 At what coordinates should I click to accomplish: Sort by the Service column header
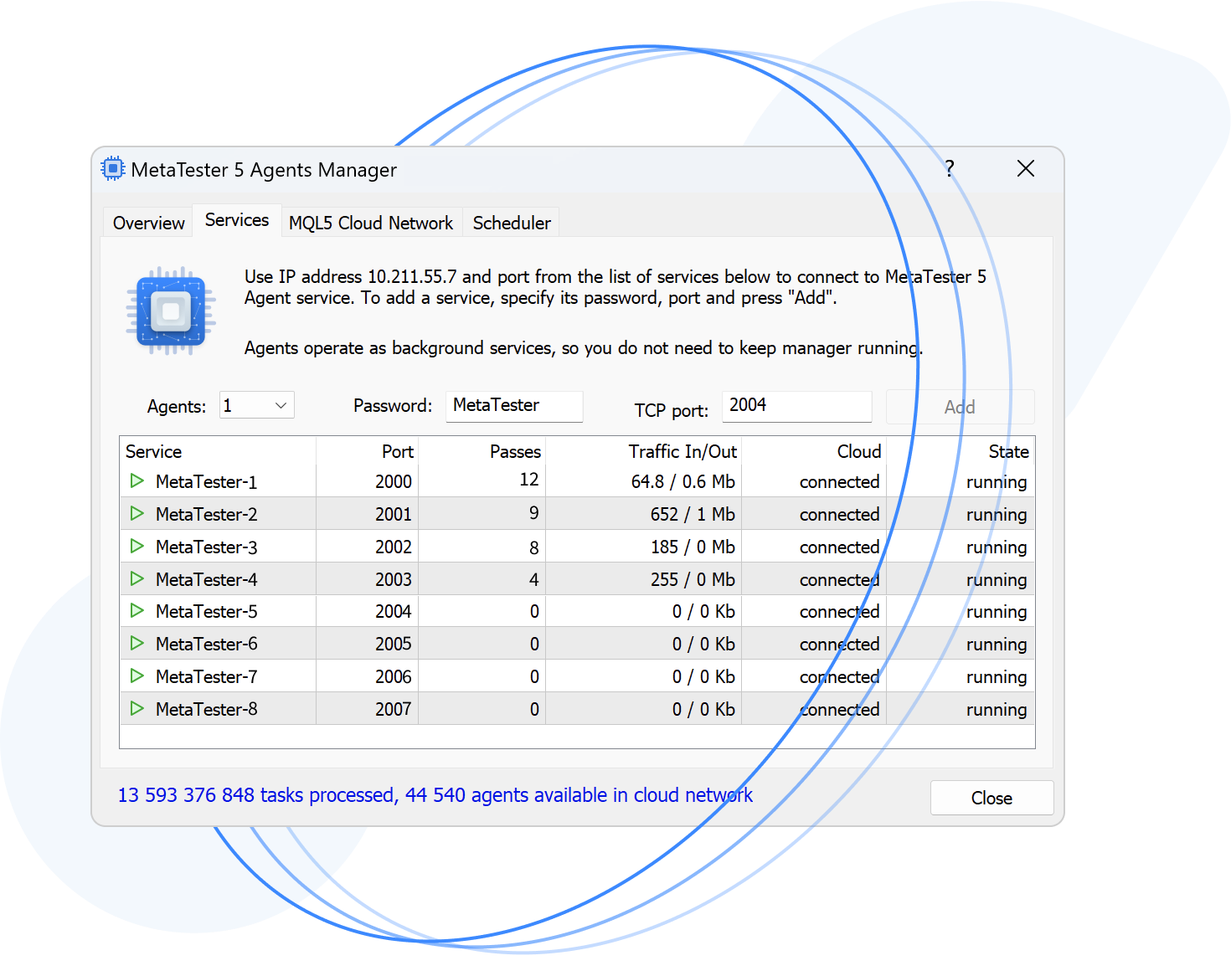[218, 451]
